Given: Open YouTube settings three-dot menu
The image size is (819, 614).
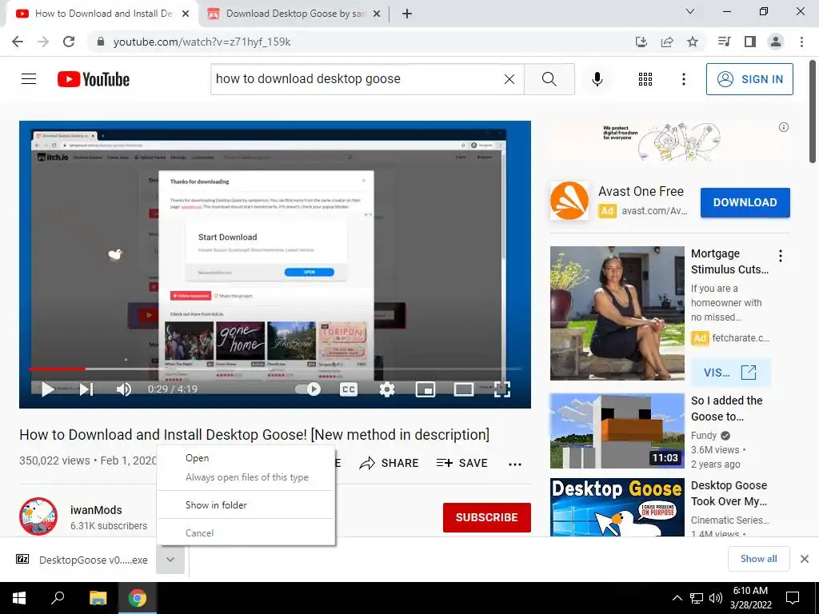Looking at the screenshot, I should [x=684, y=79].
